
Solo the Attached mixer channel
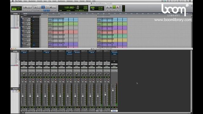pyautogui.click(x=23, y=82)
